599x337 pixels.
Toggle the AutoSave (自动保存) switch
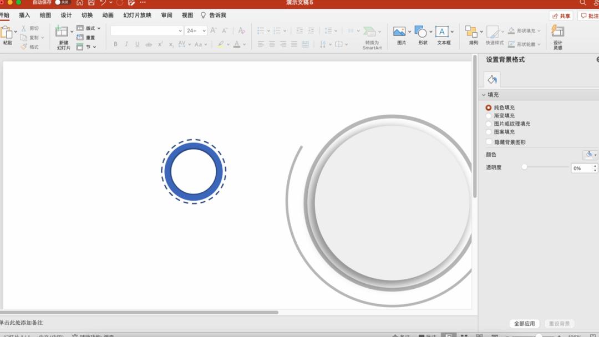pyautogui.click(x=62, y=2)
